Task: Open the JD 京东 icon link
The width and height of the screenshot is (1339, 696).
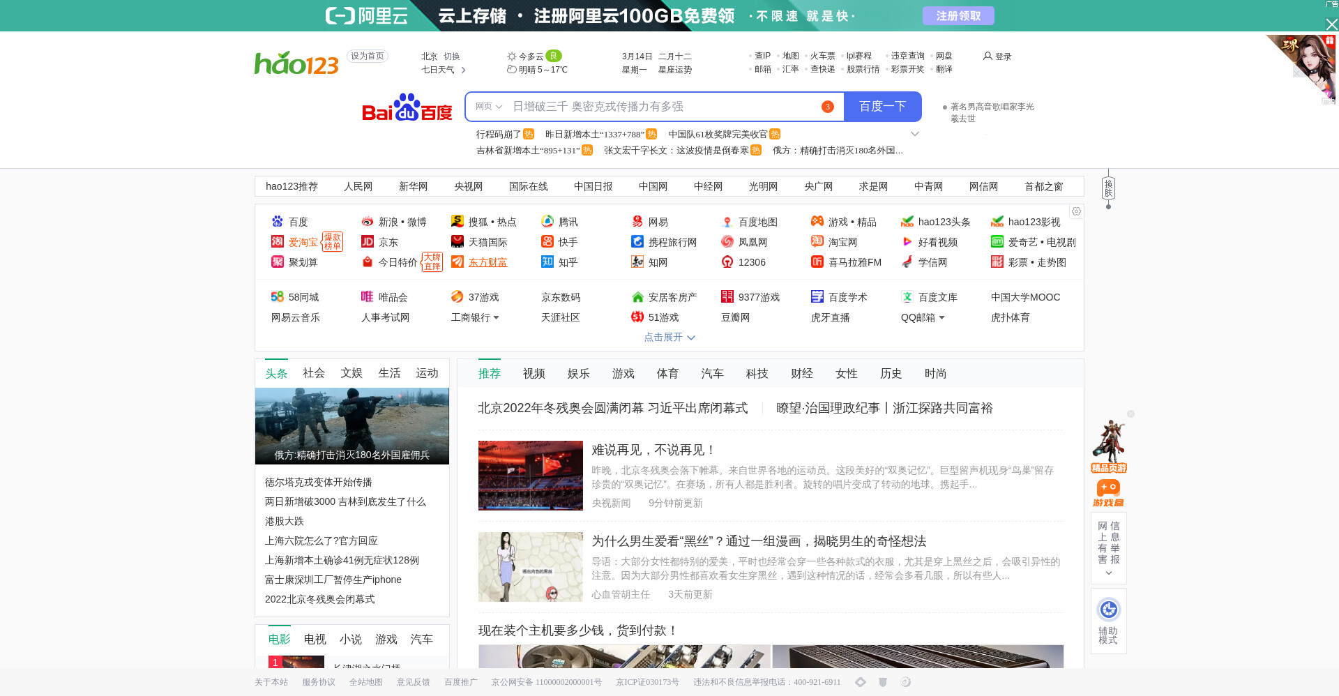Action: coord(368,242)
